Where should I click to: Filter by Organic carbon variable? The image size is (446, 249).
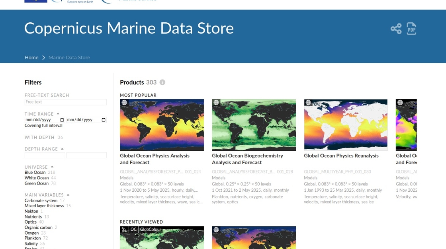pos(38,228)
